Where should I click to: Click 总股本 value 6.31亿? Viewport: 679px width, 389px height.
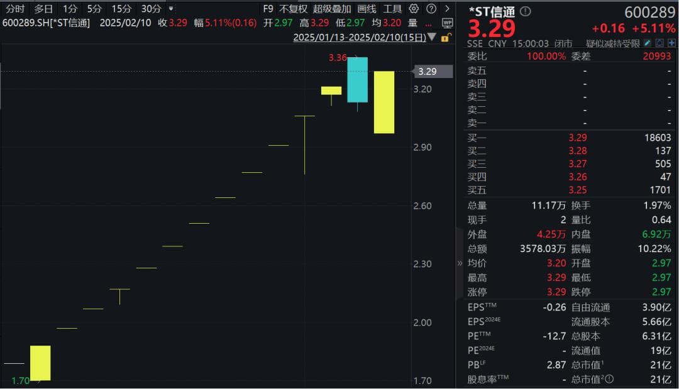pos(656,336)
